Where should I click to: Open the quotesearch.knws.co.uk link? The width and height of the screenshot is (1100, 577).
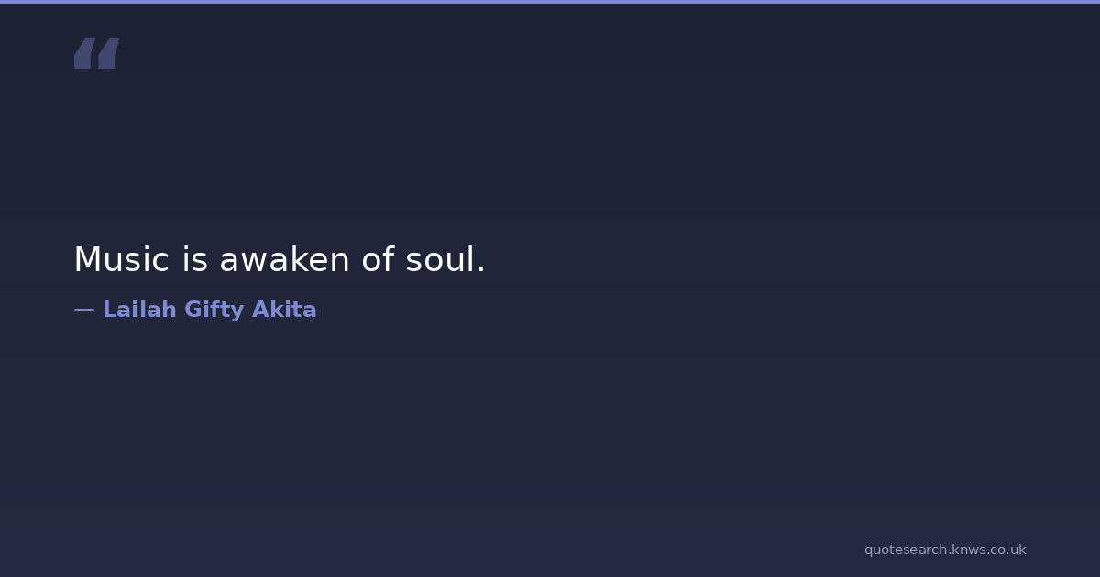[x=944, y=550]
